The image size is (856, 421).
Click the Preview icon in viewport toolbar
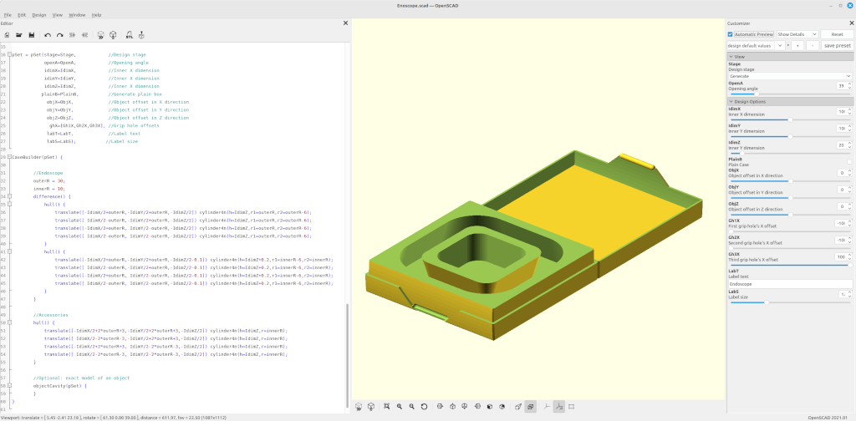click(359, 406)
